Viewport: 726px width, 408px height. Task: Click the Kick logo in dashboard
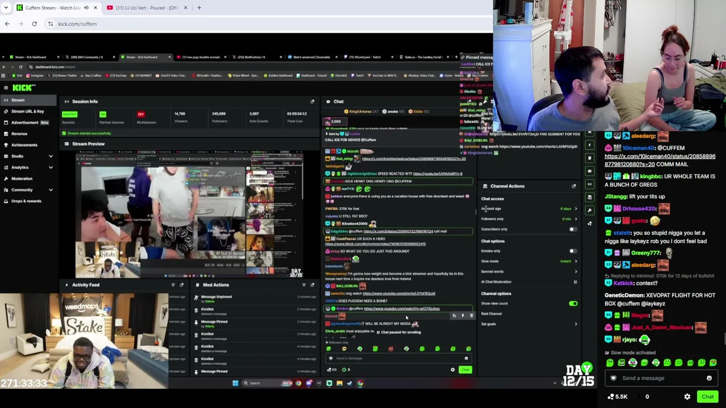(x=24, y=88)
